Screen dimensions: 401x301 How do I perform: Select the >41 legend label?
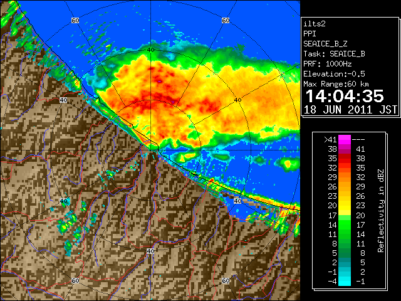[330, 140]
